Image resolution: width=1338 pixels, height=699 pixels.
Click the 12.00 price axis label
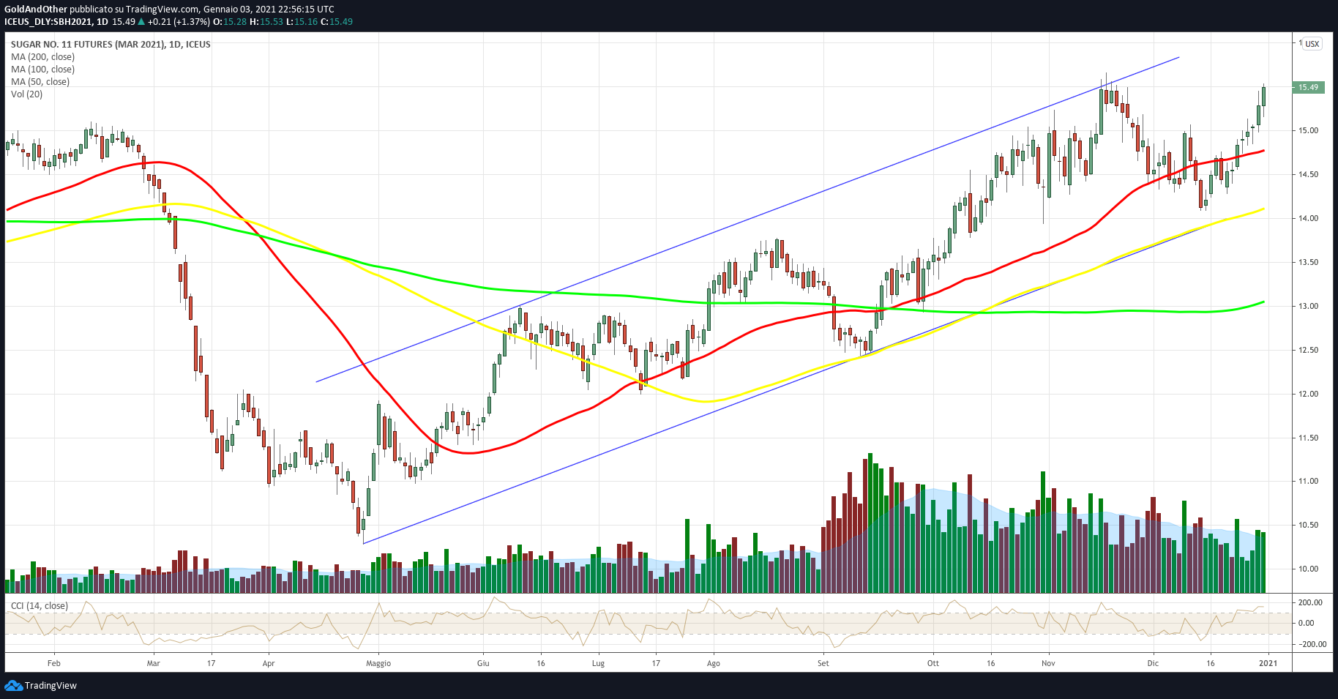(1308, 394)
